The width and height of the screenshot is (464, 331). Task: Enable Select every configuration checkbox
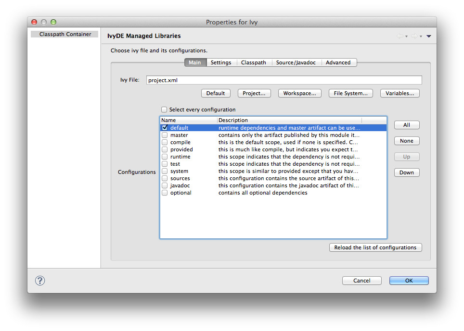click(x=164, y=110)
